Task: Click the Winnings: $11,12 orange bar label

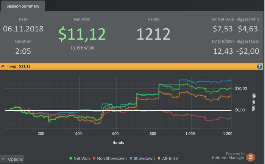Action: coord(16,66)
